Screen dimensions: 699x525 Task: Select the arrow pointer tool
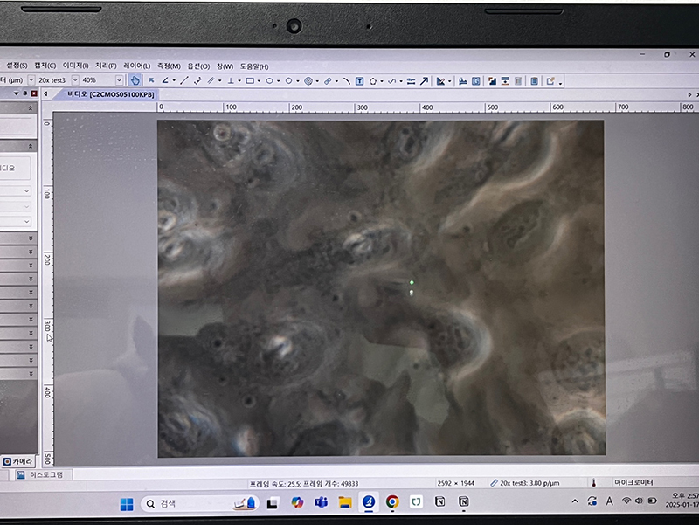click(x=151, y=80)
